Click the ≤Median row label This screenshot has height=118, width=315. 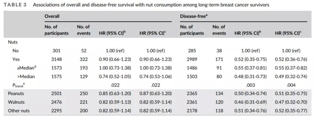point(26,68)
